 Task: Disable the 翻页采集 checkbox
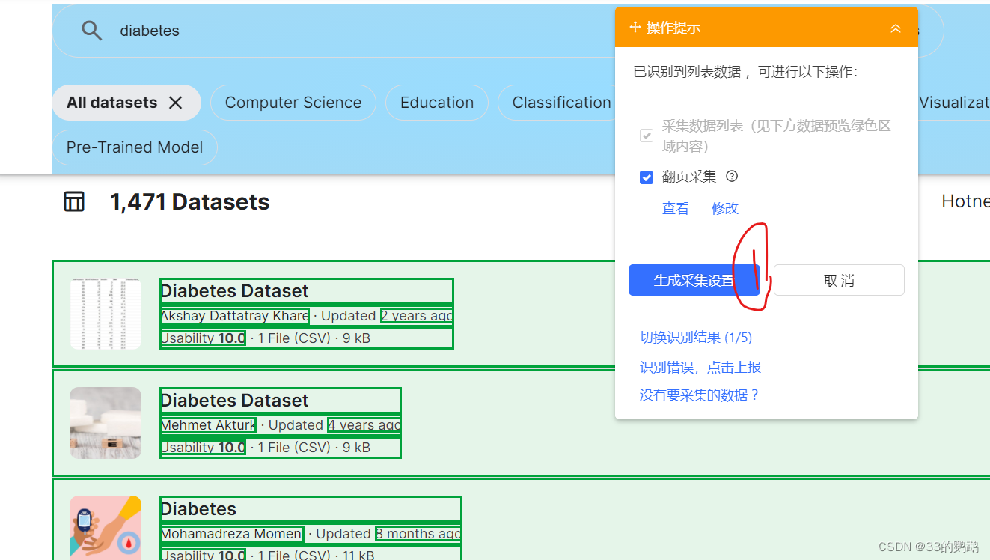coord(647,177)
